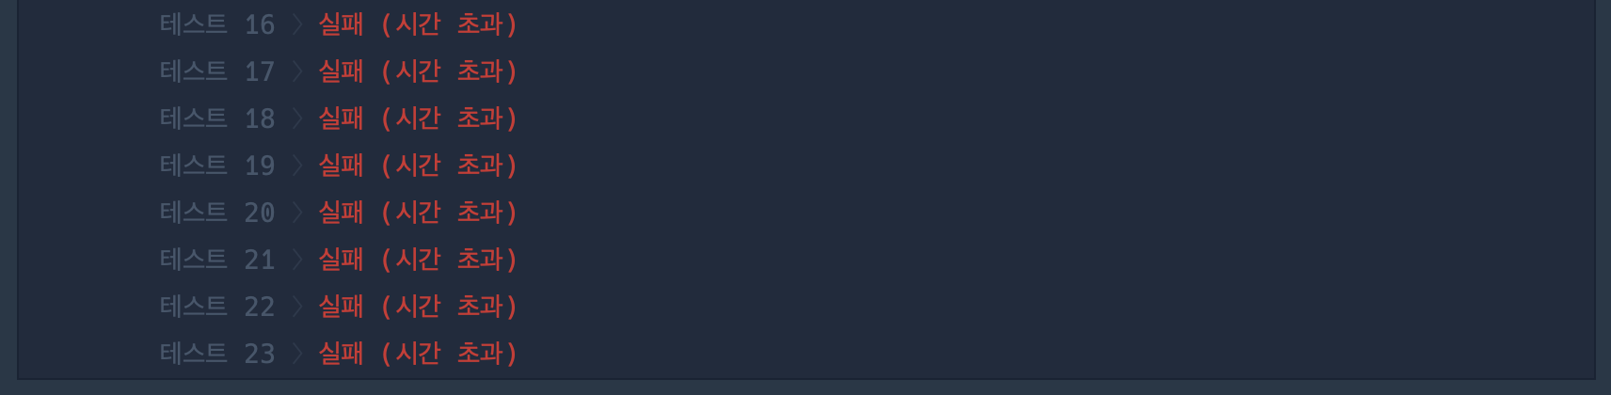Screen dimensions: 1611x395
Task: Click the 테스트 22 label
Action: (x=217, y=307)
